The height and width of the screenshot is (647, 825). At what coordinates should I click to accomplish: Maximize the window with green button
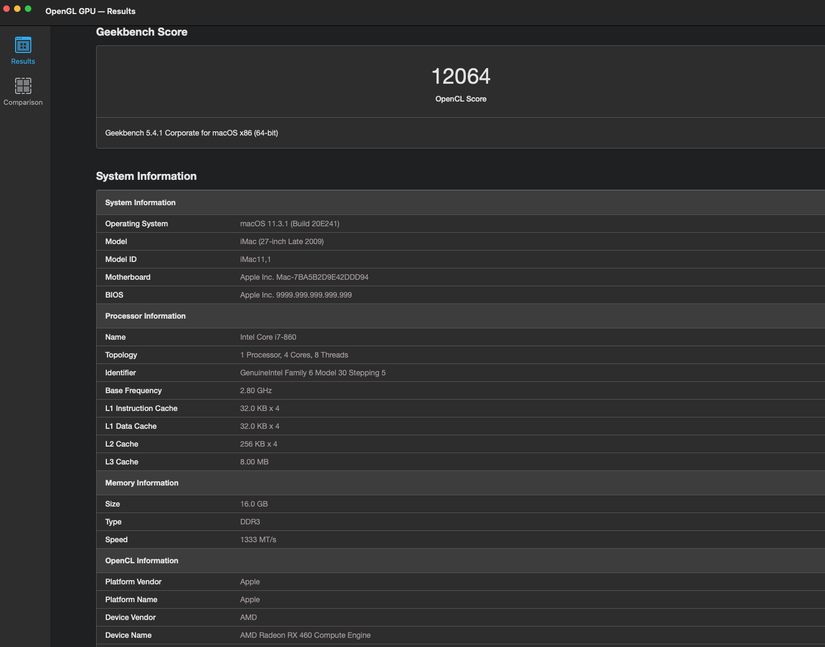[28, 9]
